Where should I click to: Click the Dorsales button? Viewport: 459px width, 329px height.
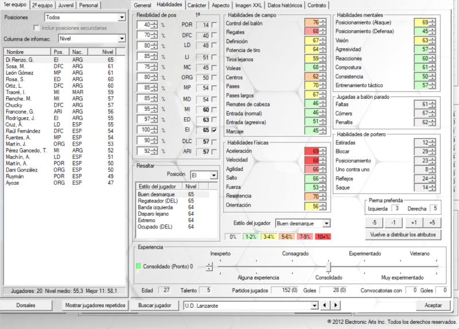[x=26, y=305]
